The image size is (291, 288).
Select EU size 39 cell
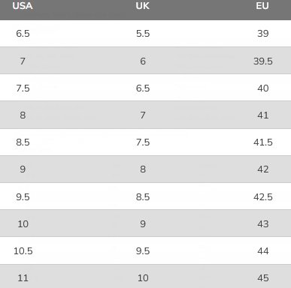tap(263, 34)
